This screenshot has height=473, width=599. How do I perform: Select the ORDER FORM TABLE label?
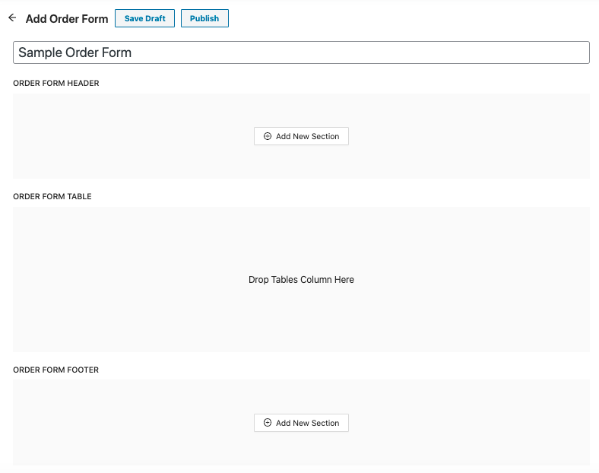52,197
